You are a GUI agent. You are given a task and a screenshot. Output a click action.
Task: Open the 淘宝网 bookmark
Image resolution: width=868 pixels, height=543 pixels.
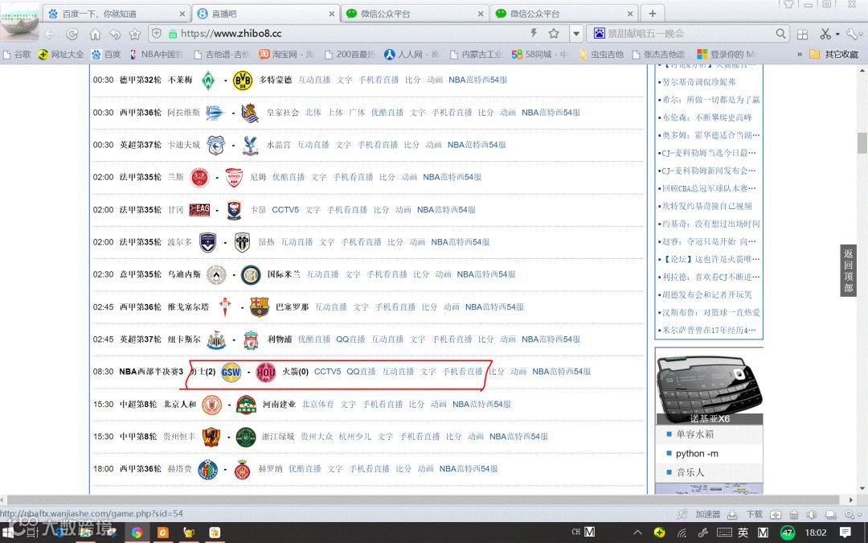point(286,55)
